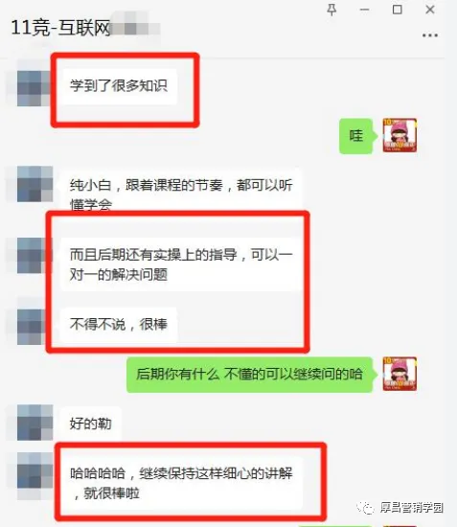Close the chat window
Screen dimensions: 457x527
point(430,10)
